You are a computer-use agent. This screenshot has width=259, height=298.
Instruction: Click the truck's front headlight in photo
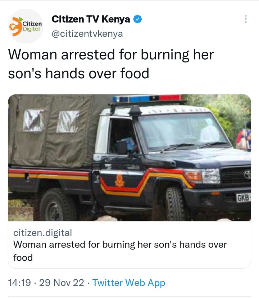point(202,176)
